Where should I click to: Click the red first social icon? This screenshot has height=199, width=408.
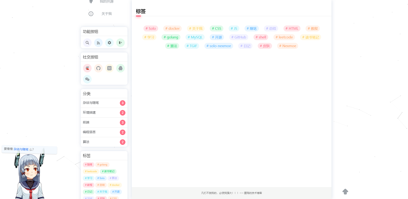coord(87,68)
